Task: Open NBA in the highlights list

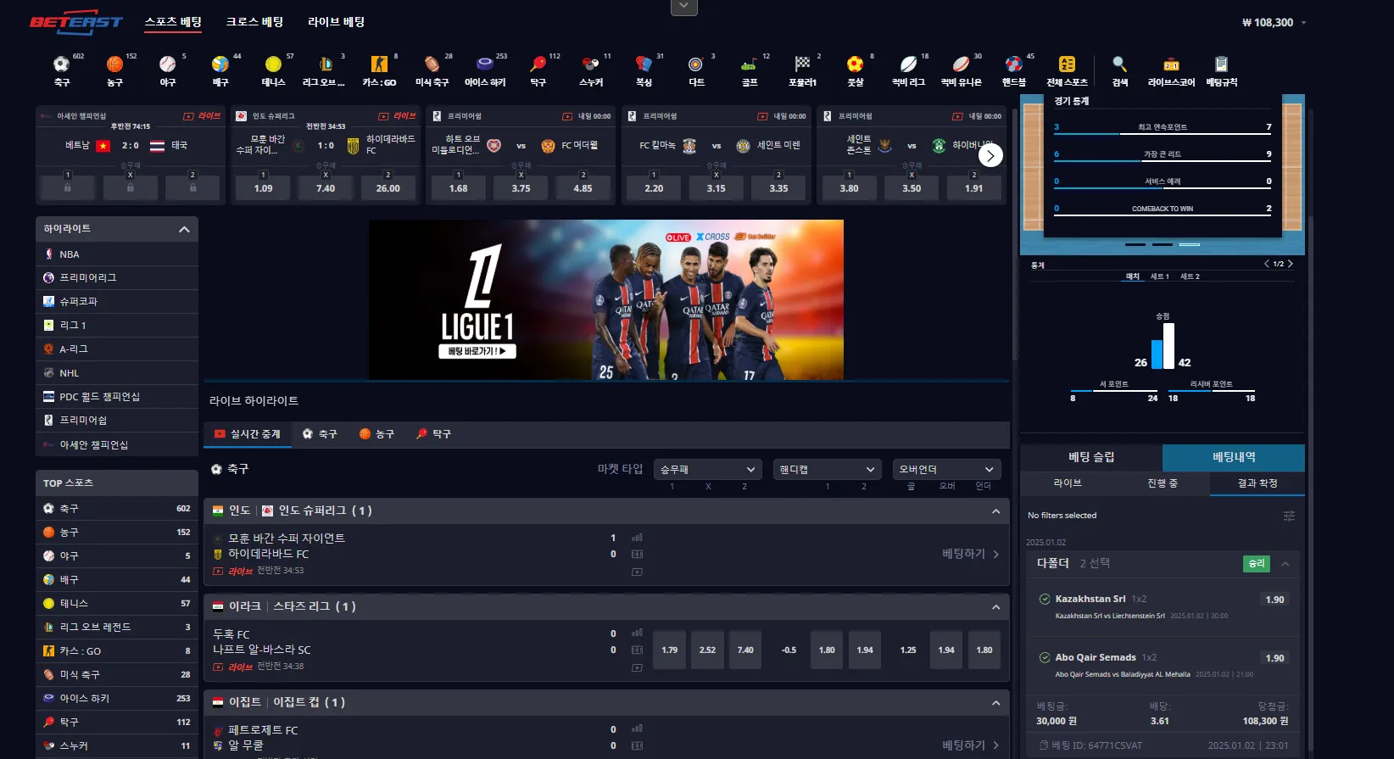Action: click(117, 254)
